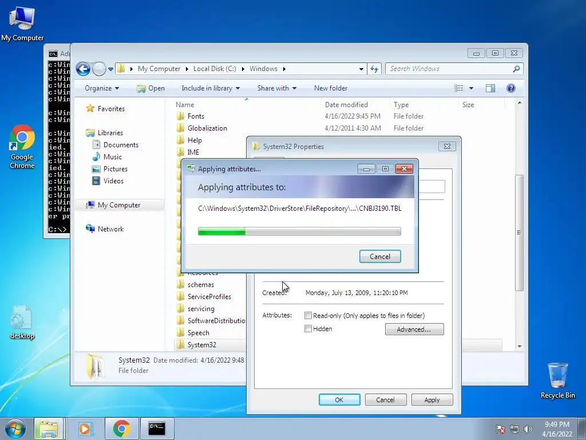Expand the arrow after Local Disk breadcrumb
This screenshot has width=586, height=440.
tap(243, 69)
